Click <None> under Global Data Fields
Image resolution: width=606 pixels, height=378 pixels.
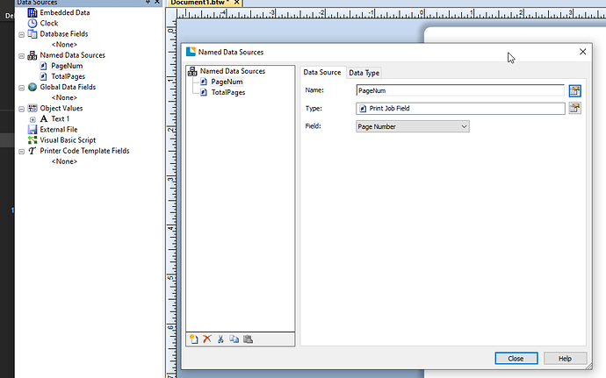pyautogui.click(x=64, y=97)
